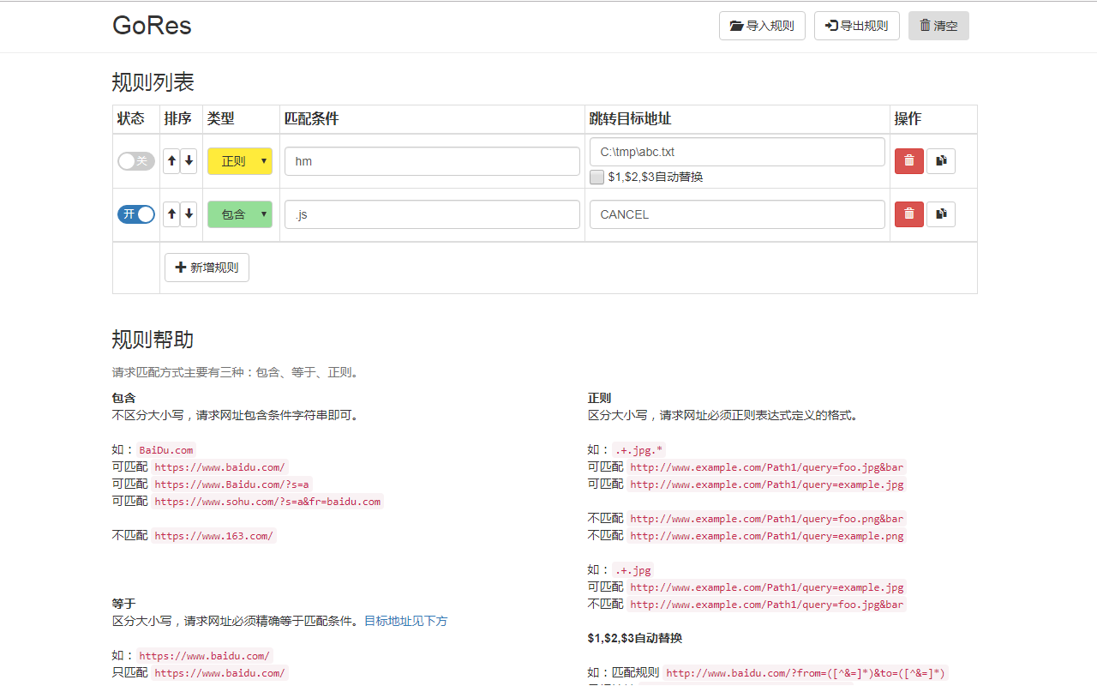Open the 正则 type dropdown

coord(240,161)
